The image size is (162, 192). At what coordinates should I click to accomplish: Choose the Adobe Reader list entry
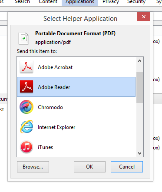click(x=76, y=87)
